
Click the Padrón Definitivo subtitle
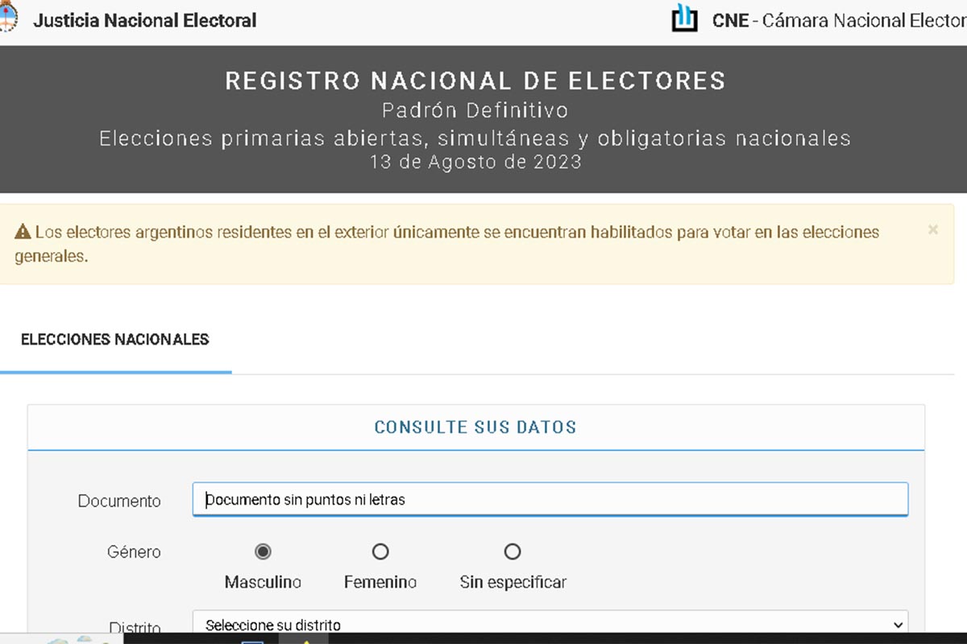475,110
